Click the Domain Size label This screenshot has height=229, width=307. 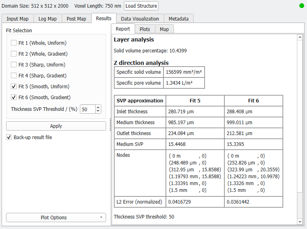tap(35, 6)
